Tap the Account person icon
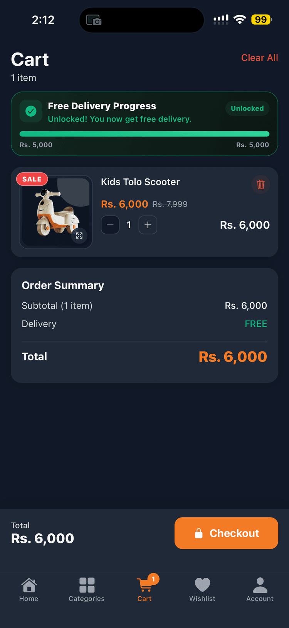The height and width of the screenshot is (628, 289). [x=260, y=584]
